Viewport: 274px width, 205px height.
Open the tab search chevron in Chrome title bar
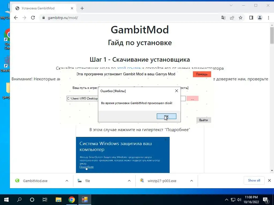(231, 5)
